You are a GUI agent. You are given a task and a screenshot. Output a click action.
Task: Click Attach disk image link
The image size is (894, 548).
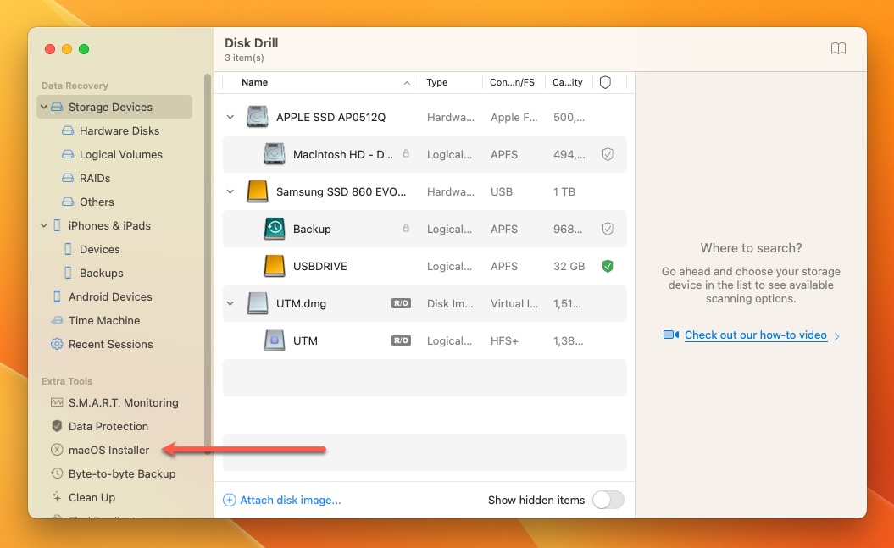(290, 501)
